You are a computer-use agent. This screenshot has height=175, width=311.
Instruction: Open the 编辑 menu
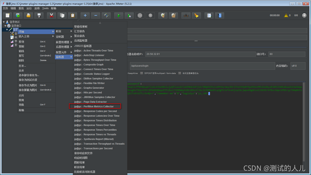coord(13,8)
